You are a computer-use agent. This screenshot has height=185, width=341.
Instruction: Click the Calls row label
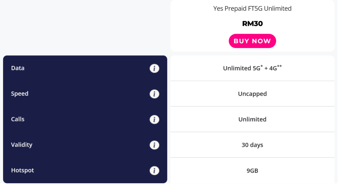tap(18, 119)
